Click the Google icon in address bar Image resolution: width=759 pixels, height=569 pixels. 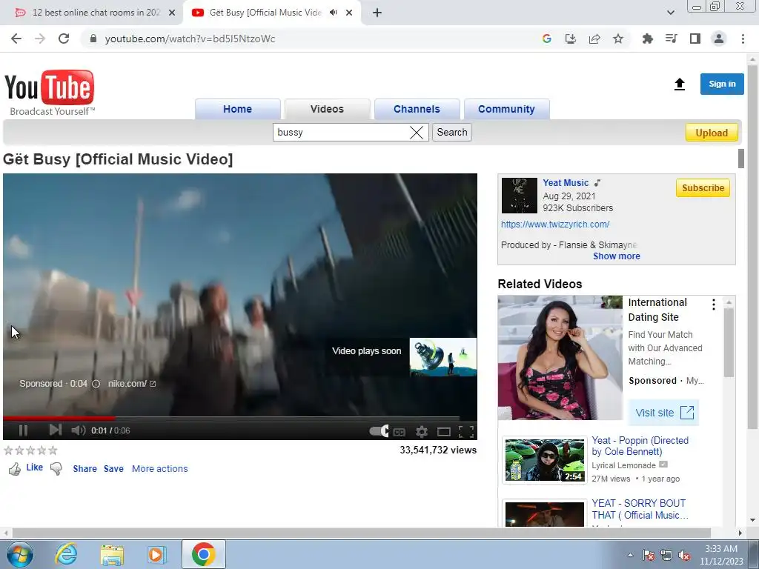pos(547,39)
